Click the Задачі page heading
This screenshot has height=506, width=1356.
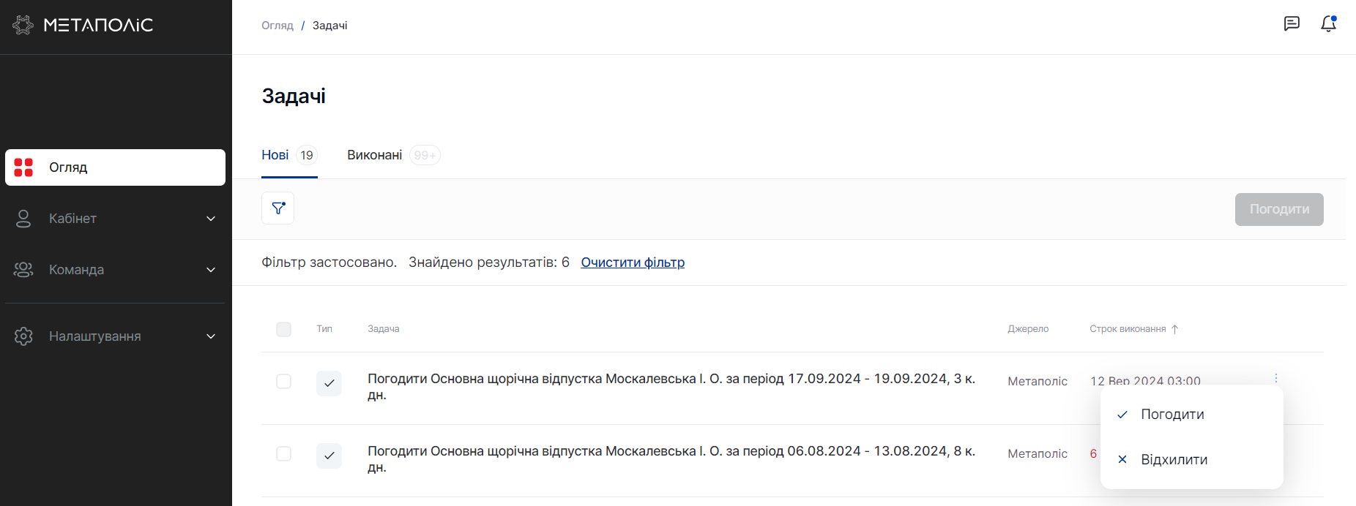coord(294,97)
